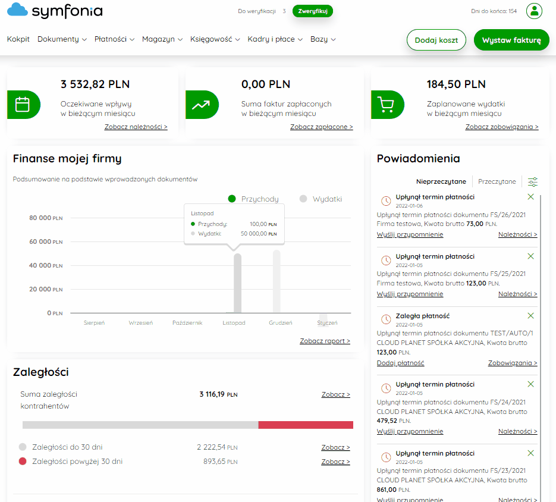Click clock icon of FS/24/2021 notification
Image resolution: width=556 pixels, height=502 pixels.
click(386, 388)
